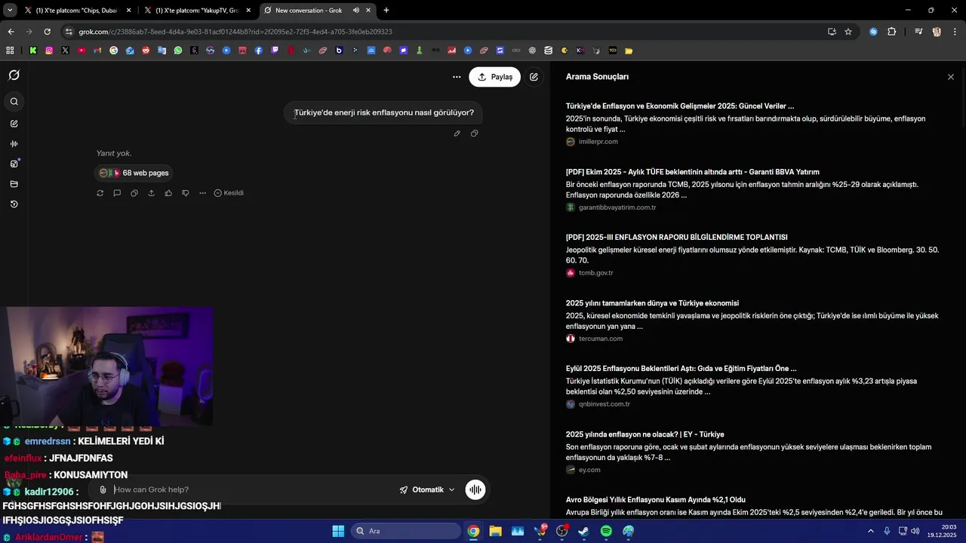Open Chrome three-dot menu
This screenshot has width=966, height=543.
[955, 32]
